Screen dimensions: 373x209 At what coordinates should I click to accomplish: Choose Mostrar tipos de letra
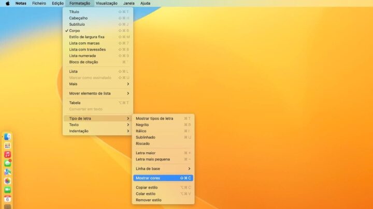click(163, 119)
